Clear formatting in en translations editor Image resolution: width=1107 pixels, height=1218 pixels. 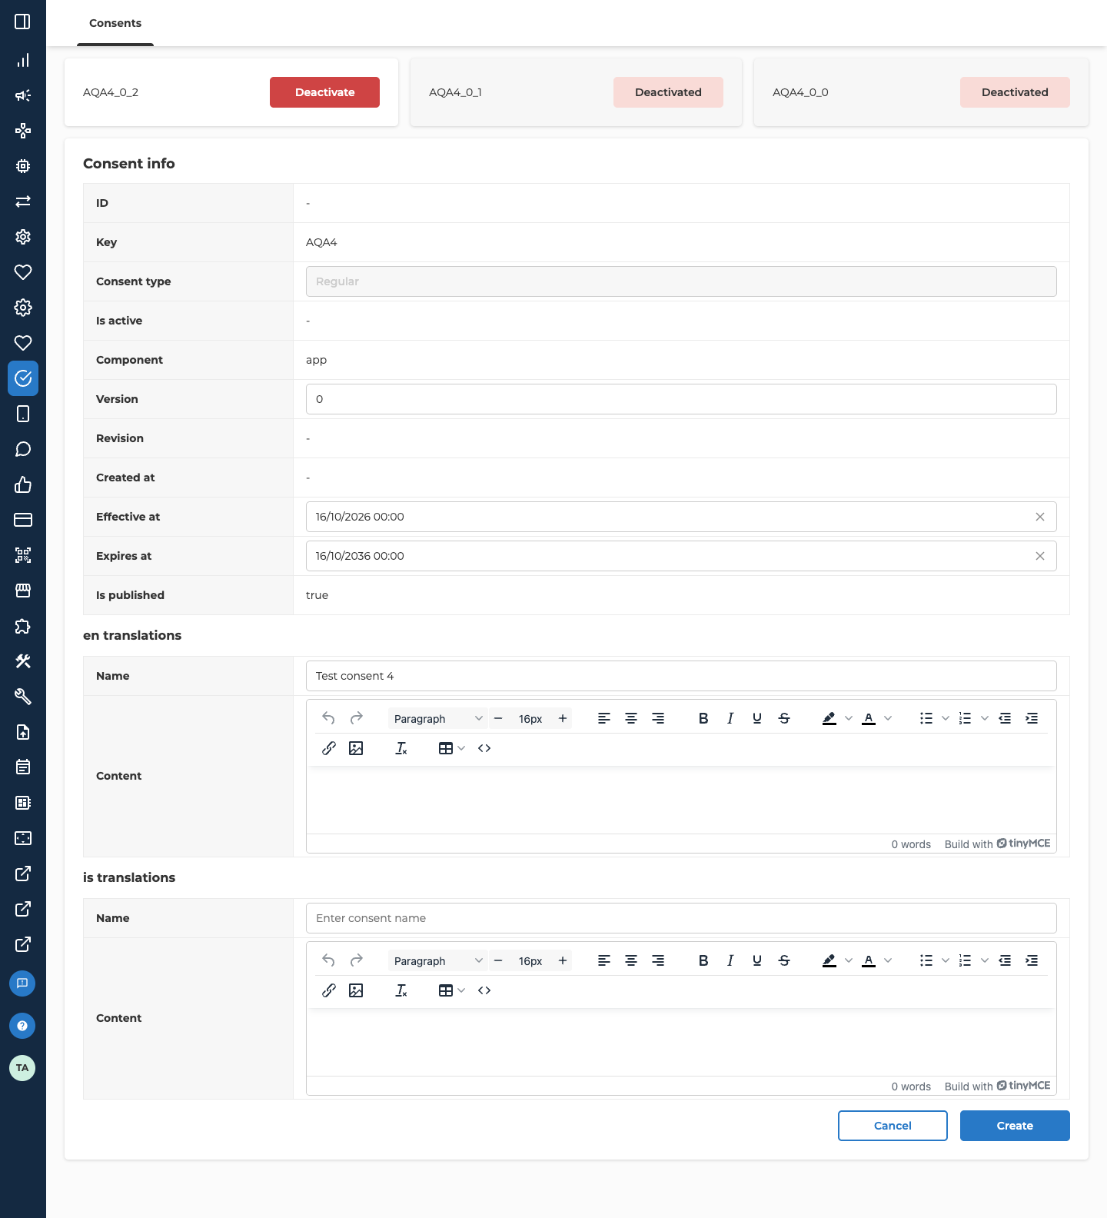[x=401, y=748]
